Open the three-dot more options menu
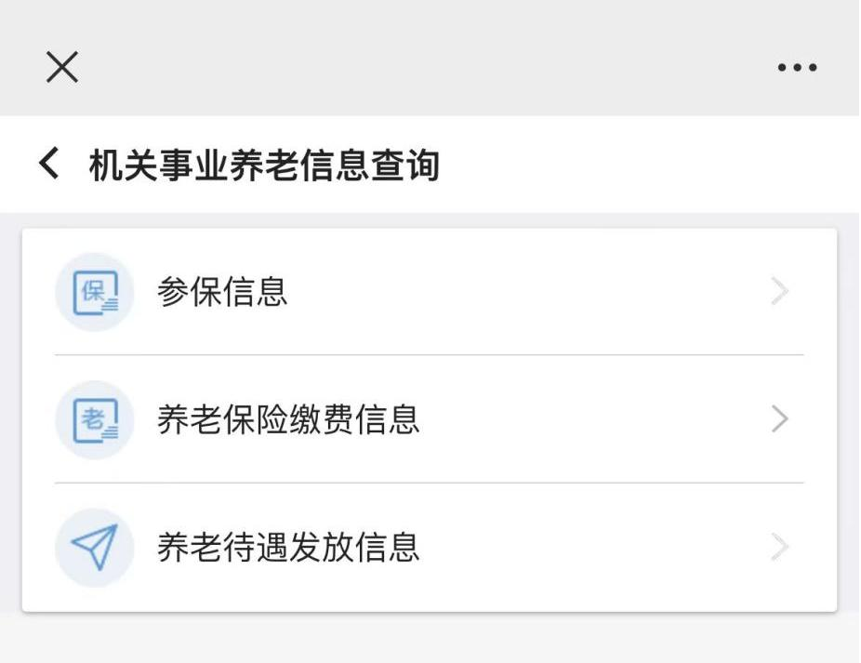Viewport: 861px width, 663px height. pyautogui.click(x=797, y=68)
